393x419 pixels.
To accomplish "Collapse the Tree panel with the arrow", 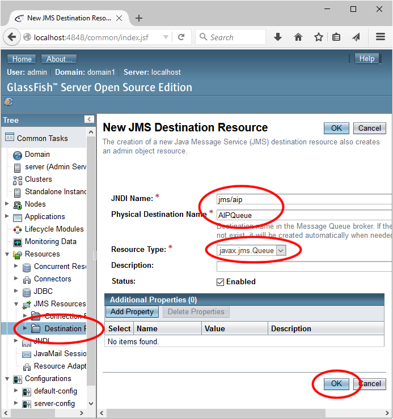I will 89,119.
